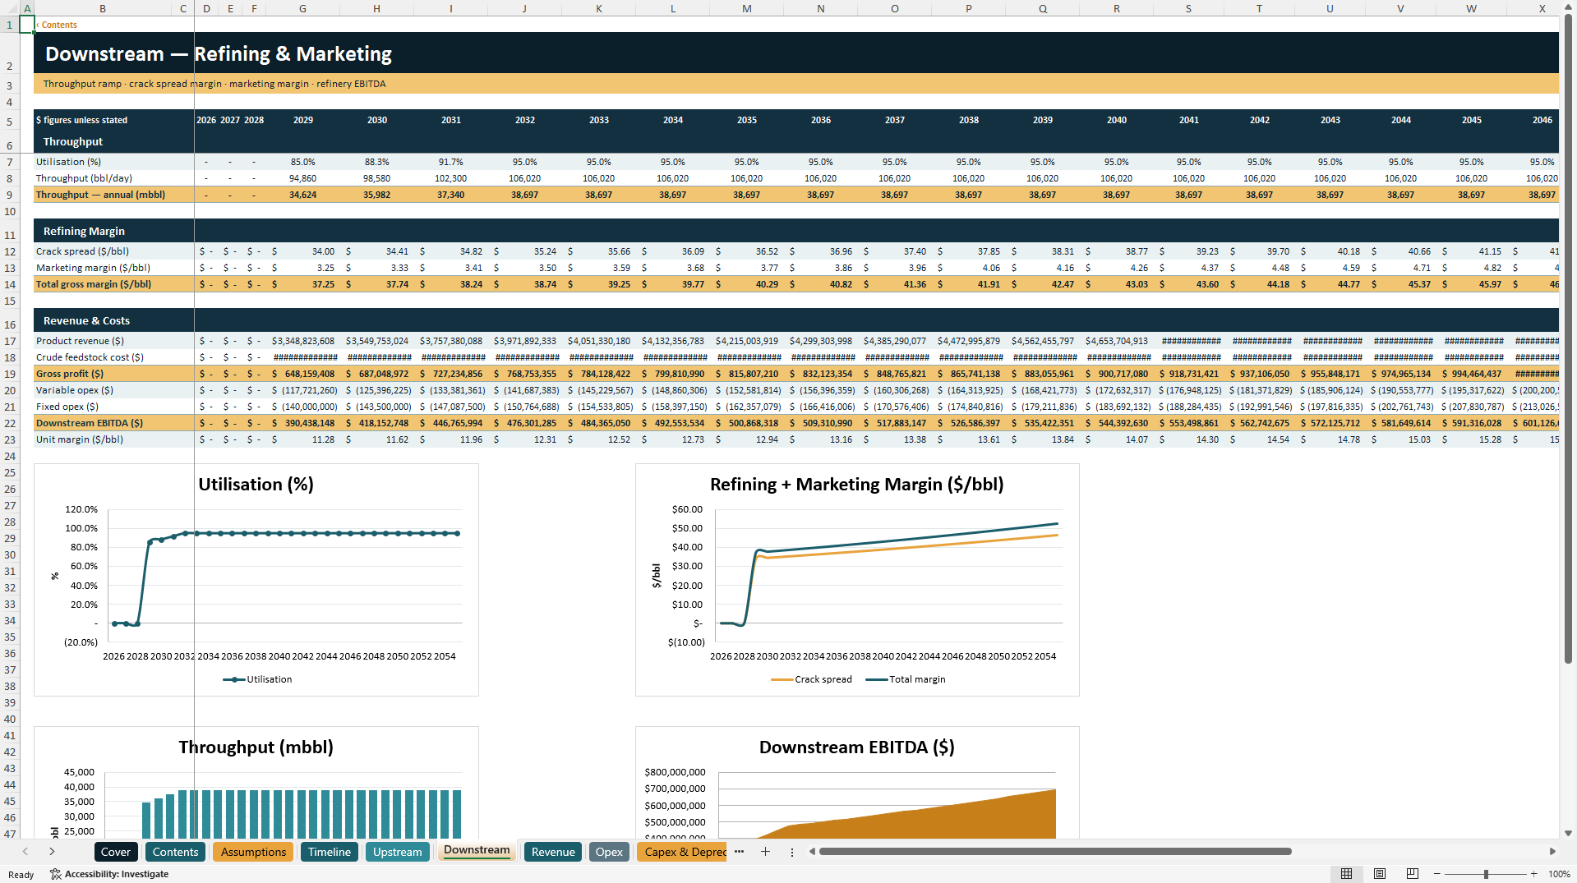This screenshot has width=1577, height=883.
Task: Switch to Revenue sheet tab
Action: click(553, 852)
